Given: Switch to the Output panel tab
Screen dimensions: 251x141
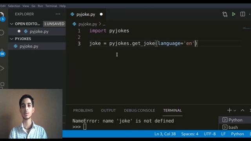Looking at the screenshot, I should [108, 110].
